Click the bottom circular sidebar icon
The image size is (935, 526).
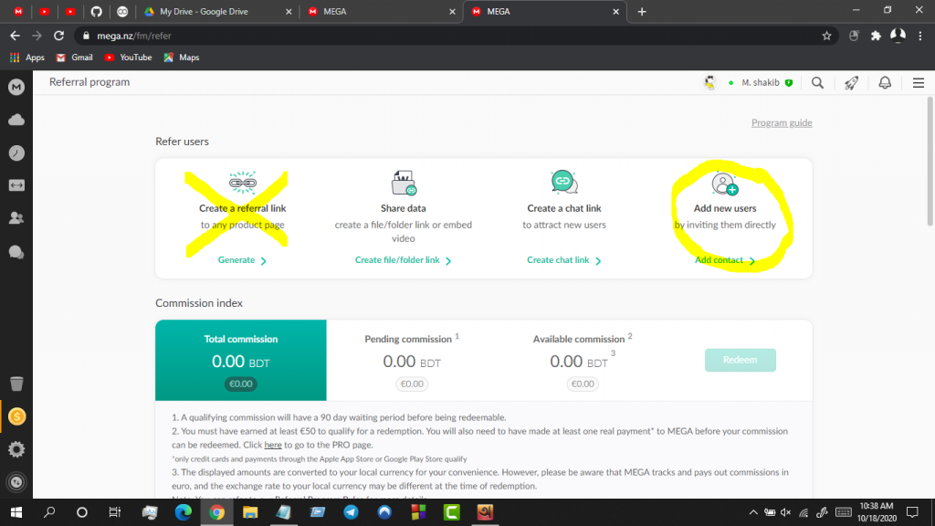16,482
